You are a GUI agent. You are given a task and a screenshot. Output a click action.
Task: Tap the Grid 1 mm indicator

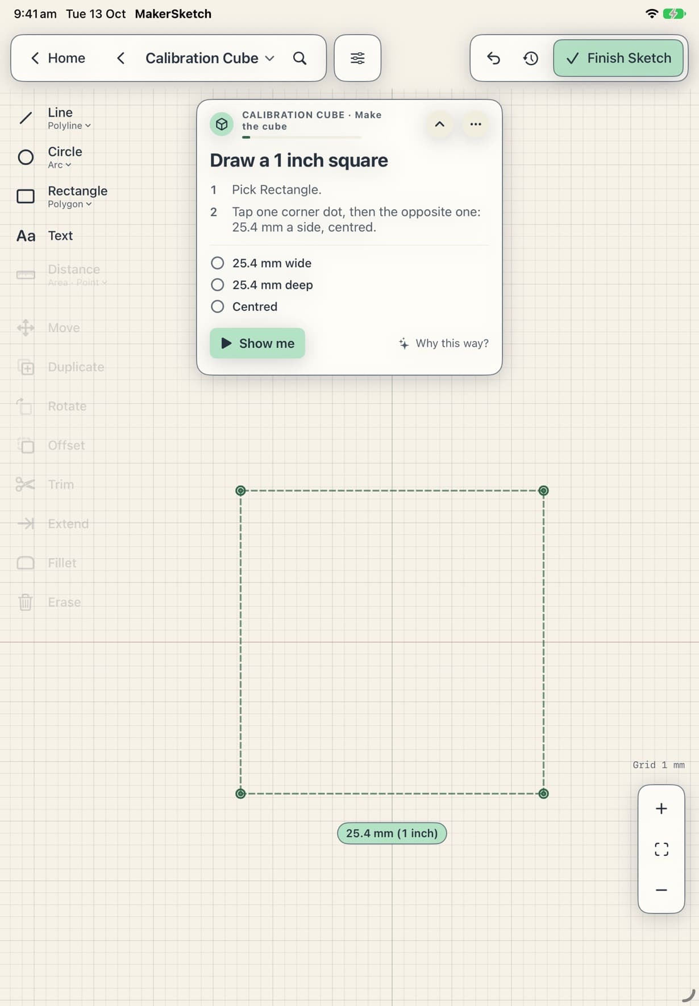659,765
